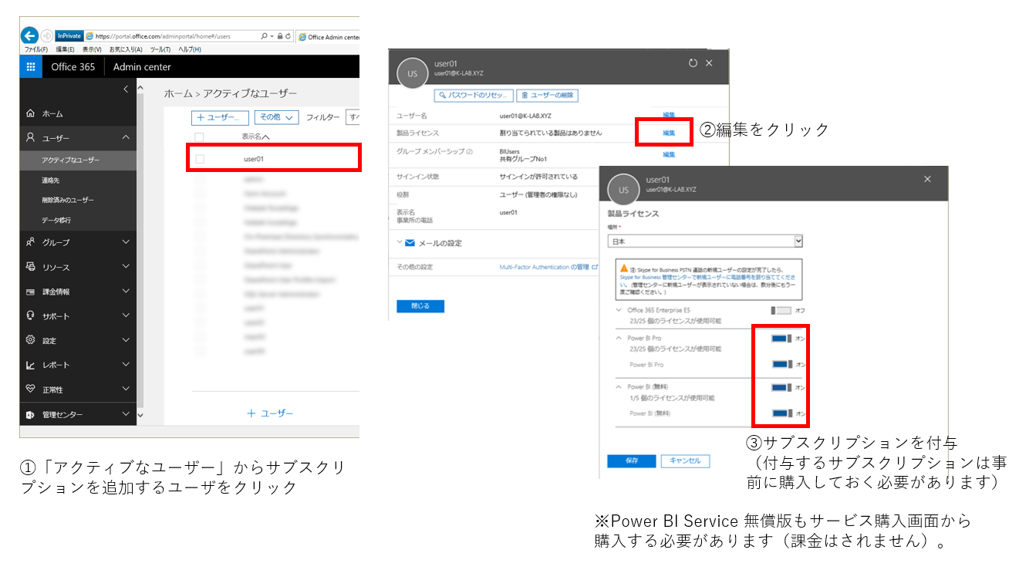
Task: Click the search magnifier in address bar
Action: [x=264, y=36]
